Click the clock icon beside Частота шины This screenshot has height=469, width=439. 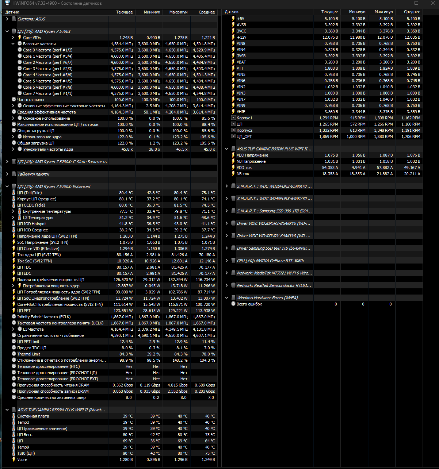pos(14,100)
